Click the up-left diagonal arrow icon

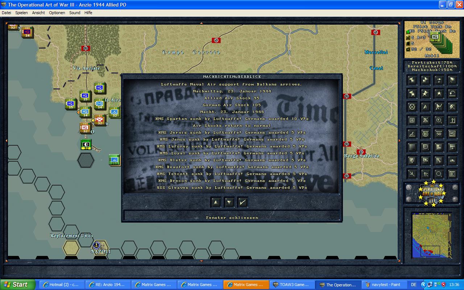pos(425,174)
